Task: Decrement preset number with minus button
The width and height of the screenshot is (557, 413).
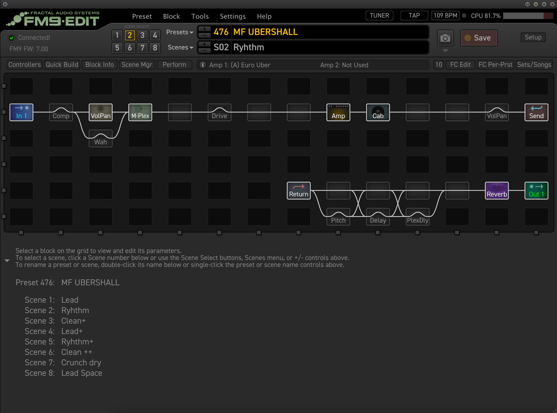Action: coord(204,35)
